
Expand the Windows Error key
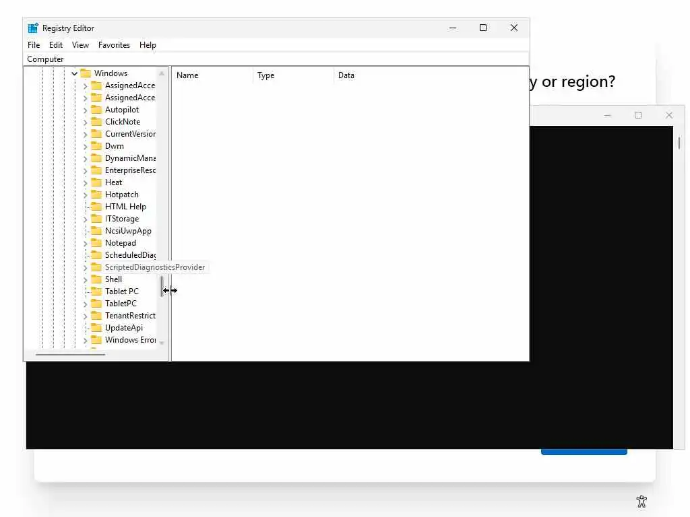pos(86,340)
